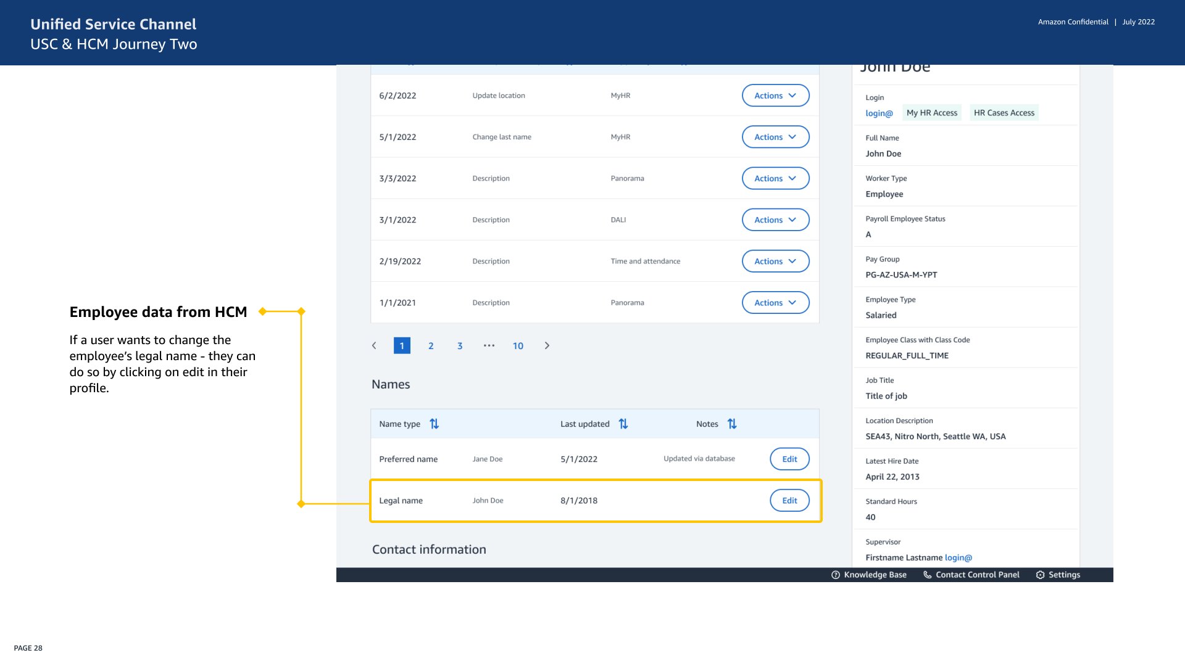The height and width of the screenshot is (666, 1185).
Task: Select the HR Cases Access tag
Action: (1004, 113)
